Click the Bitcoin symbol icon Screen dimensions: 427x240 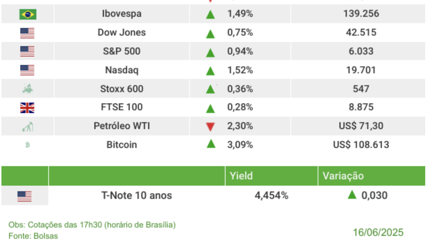tap(28, 145)
